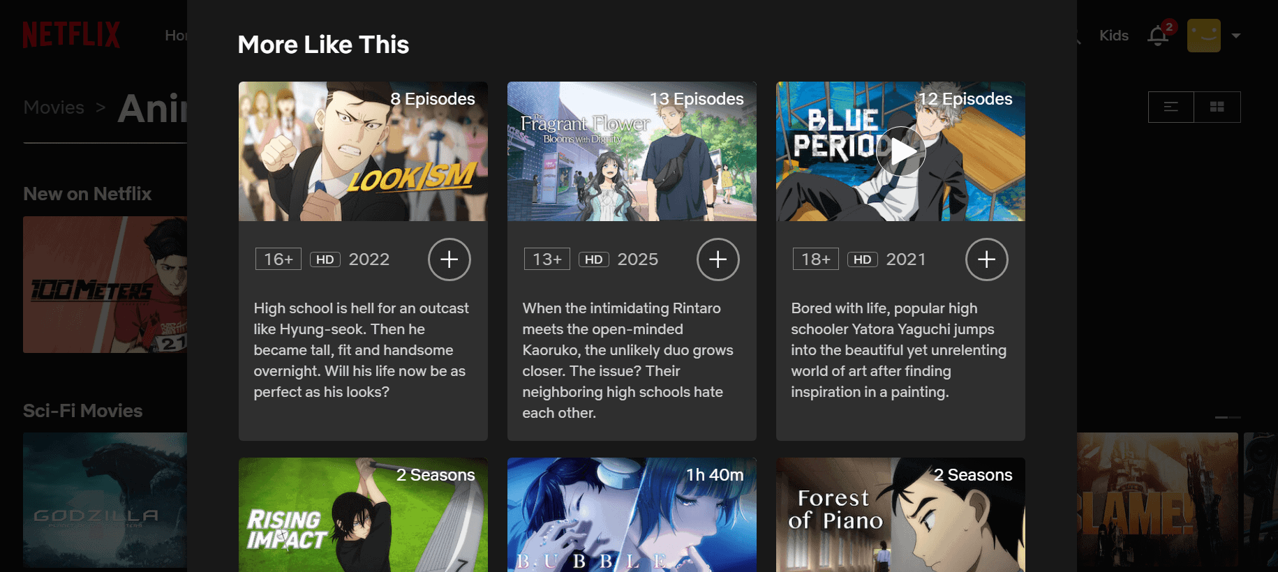Add Blue Period to My List

(x=986, y=259)
